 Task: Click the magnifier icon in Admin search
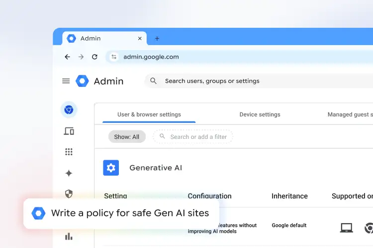tap(154, 81)
